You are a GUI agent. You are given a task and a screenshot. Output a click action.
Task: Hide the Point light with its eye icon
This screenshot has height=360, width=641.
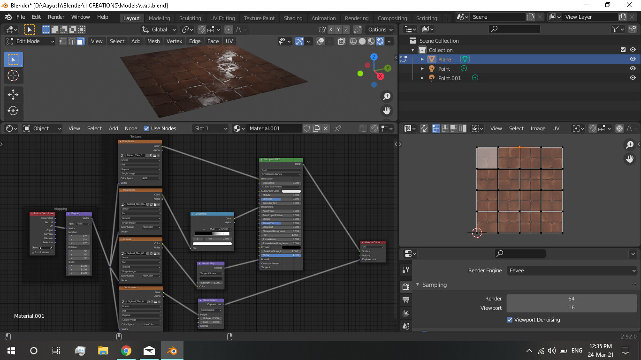(x=633, y=68)
